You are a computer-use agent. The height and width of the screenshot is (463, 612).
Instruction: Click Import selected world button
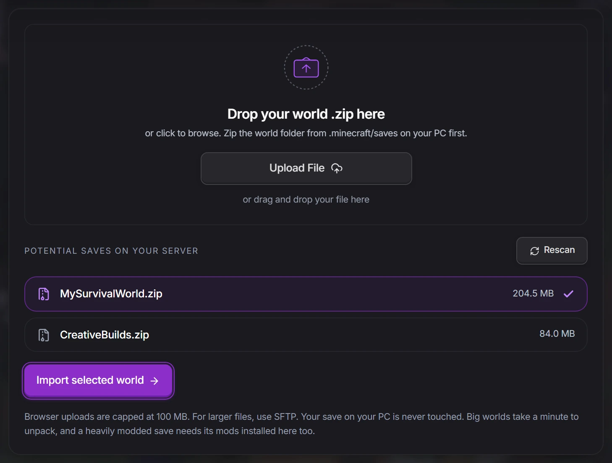click(98, 380)
